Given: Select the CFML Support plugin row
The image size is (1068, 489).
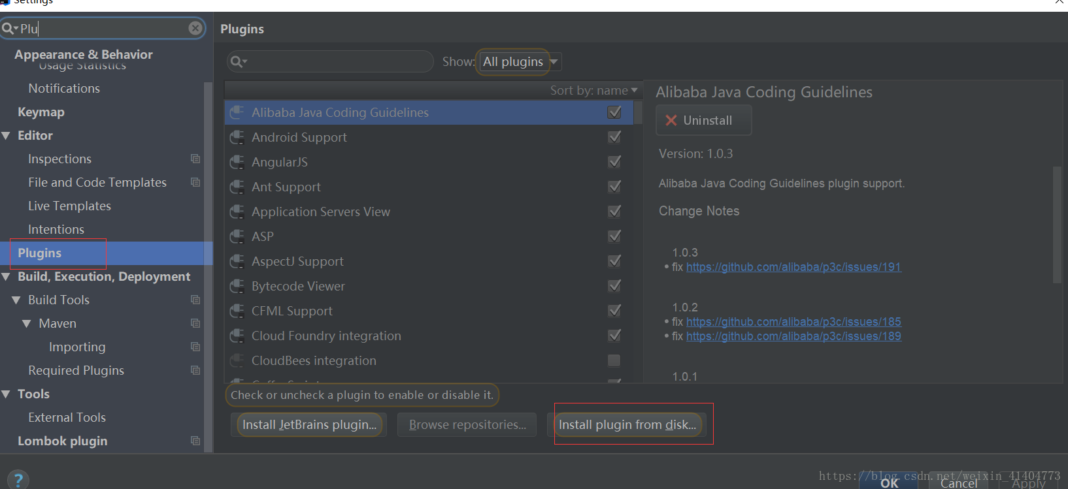Looking at the screenshot, I should [x=429, y=311].
